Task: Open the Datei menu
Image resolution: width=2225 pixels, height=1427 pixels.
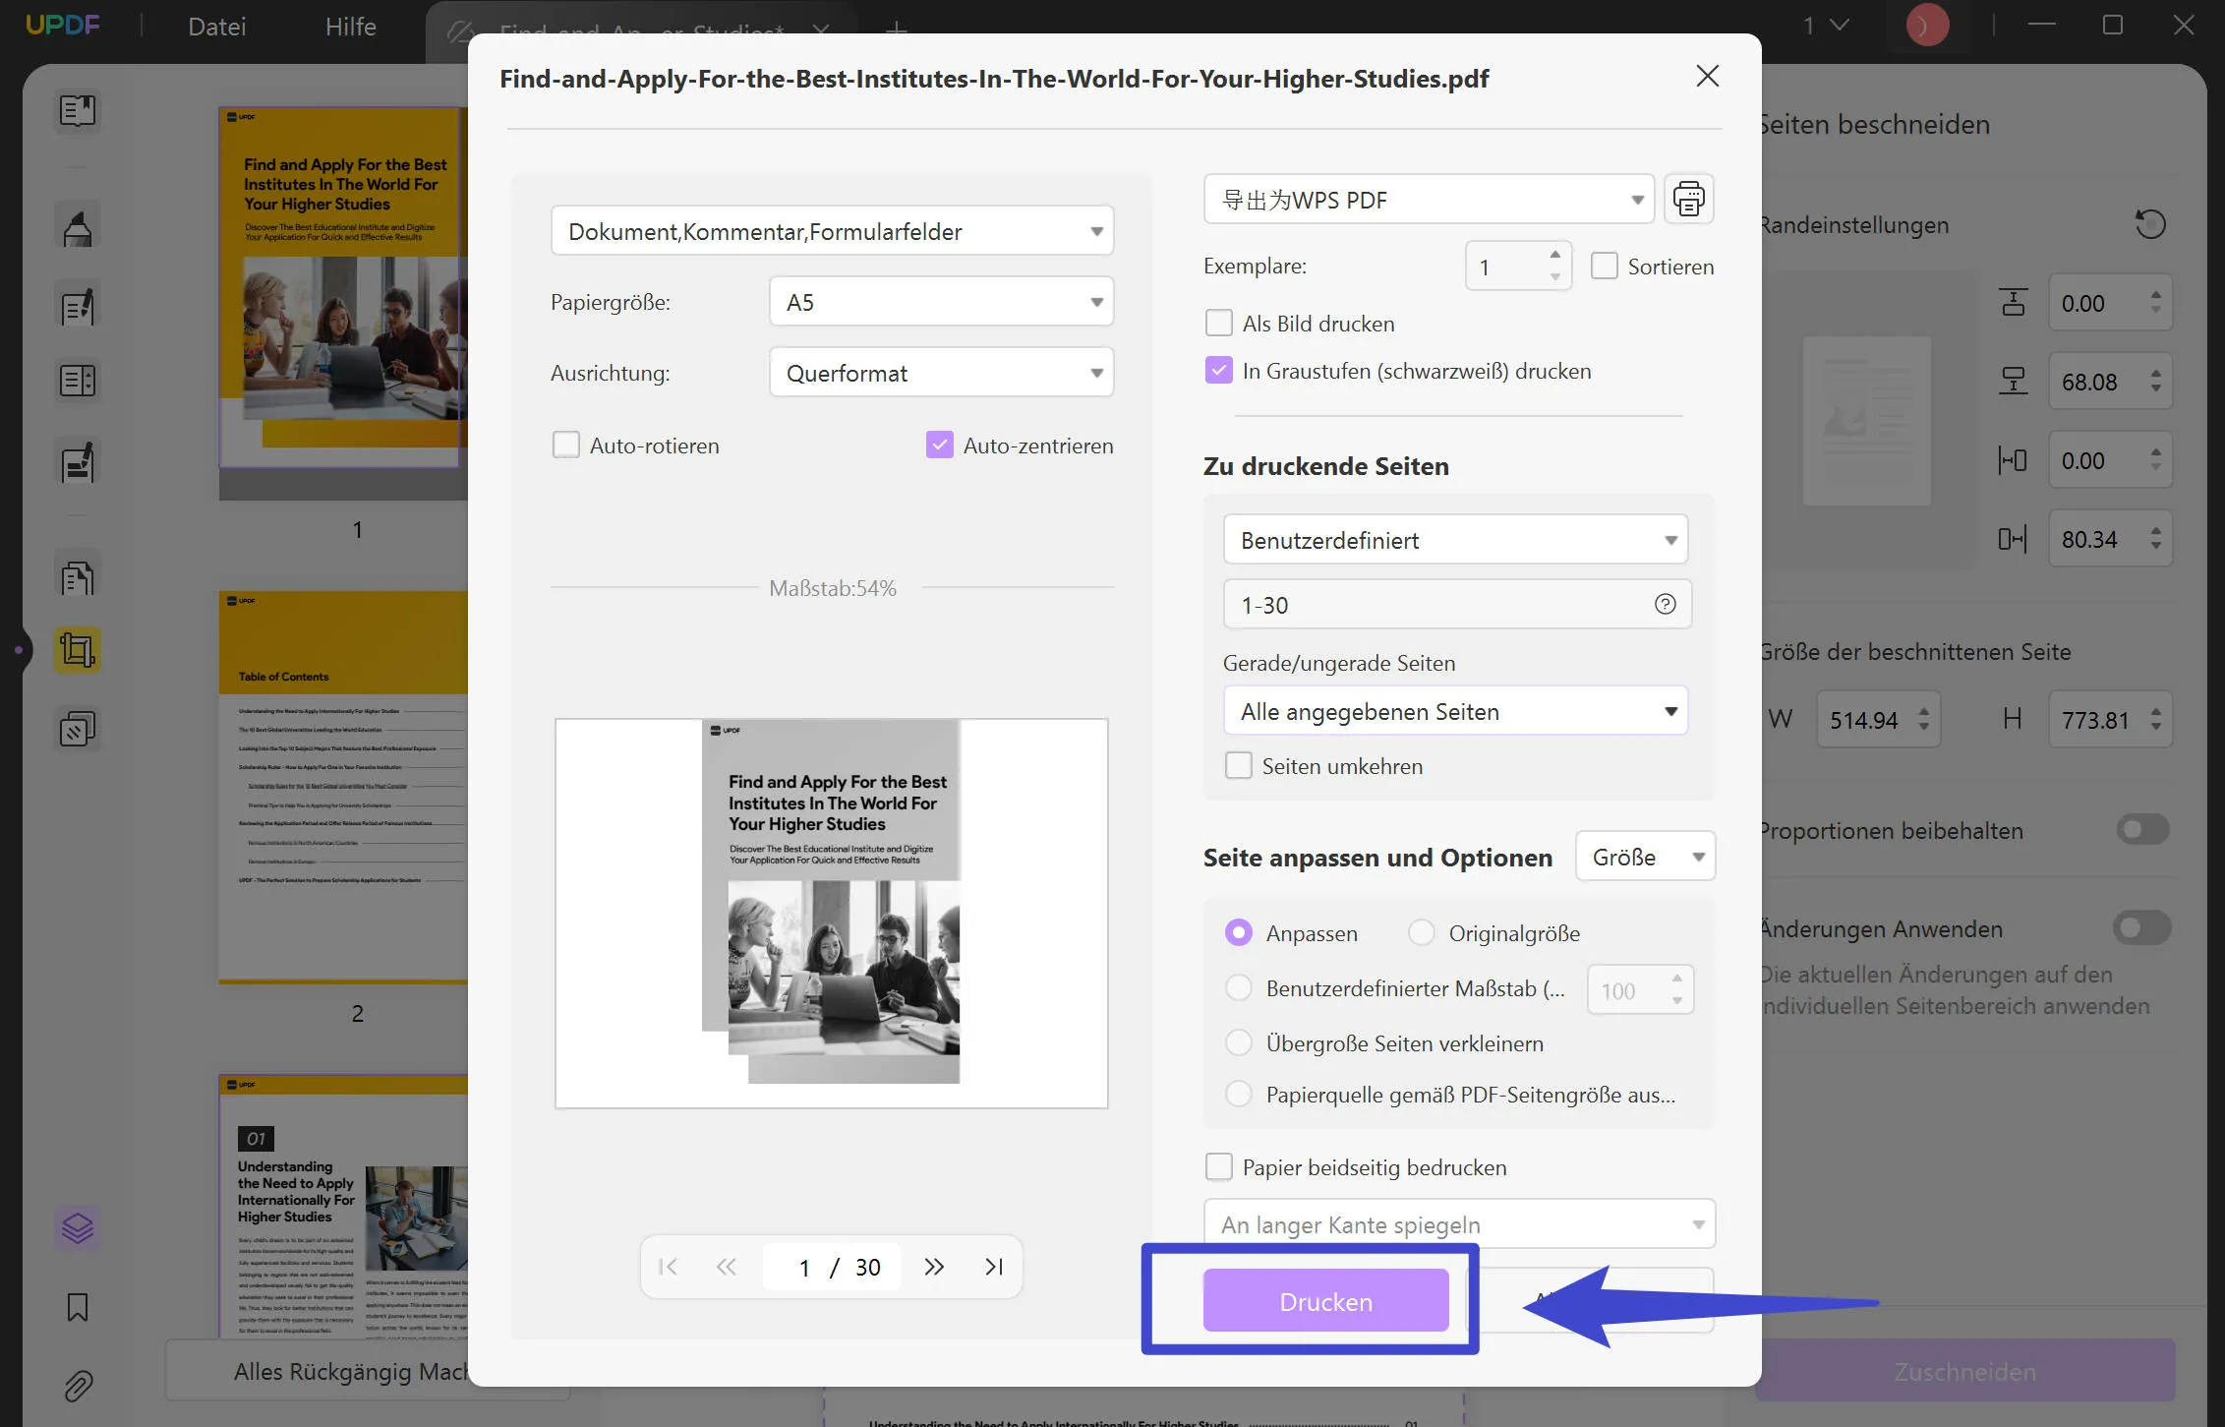Action: [x=216, y=27]
